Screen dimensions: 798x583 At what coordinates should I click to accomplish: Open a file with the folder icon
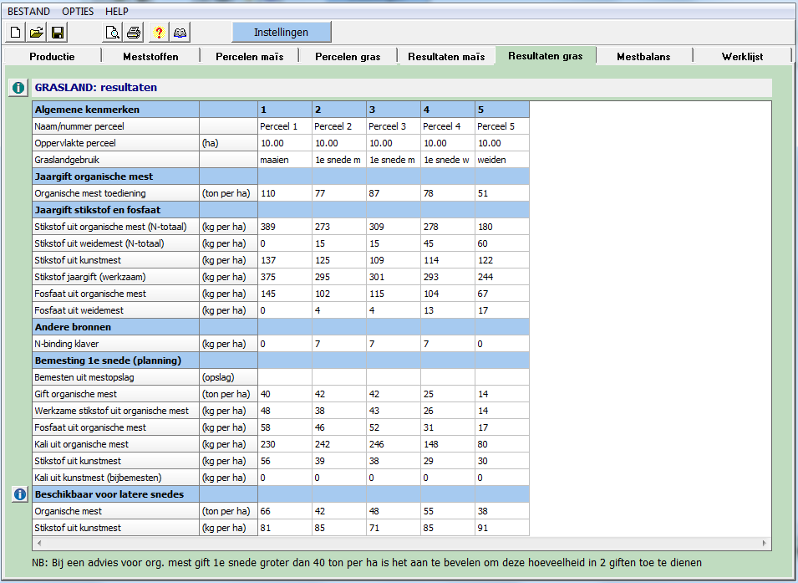(37, 33)
